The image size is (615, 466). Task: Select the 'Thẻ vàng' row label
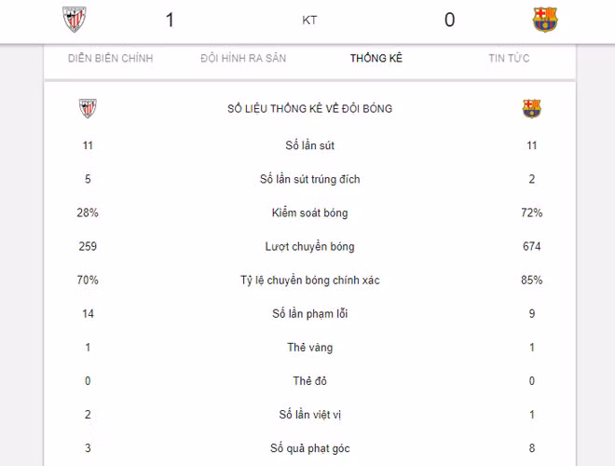pos(310,348)
